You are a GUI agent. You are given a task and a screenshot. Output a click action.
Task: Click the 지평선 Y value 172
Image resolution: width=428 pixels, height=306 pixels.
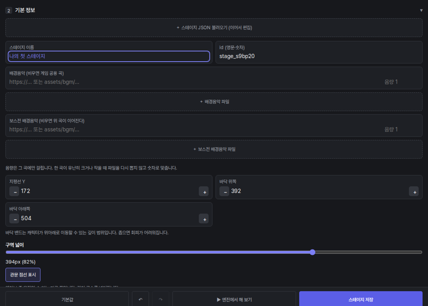[x=26, y=191]
